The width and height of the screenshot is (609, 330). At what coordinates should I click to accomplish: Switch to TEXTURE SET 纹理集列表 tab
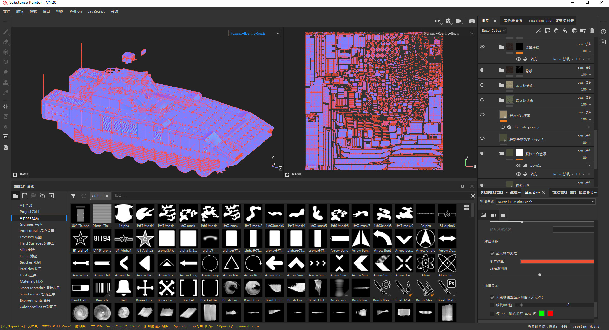click(x=551, y=21)
